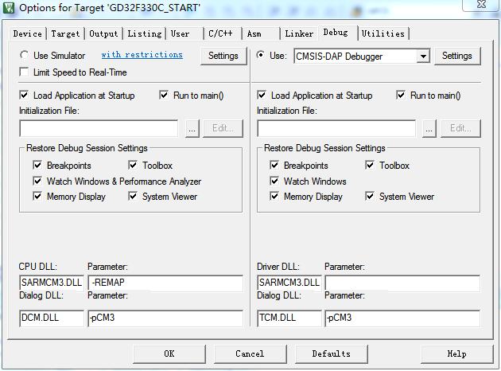Open the 'with restrictions' link
Screen dimensions: 501x371
[x=142, y=55]
